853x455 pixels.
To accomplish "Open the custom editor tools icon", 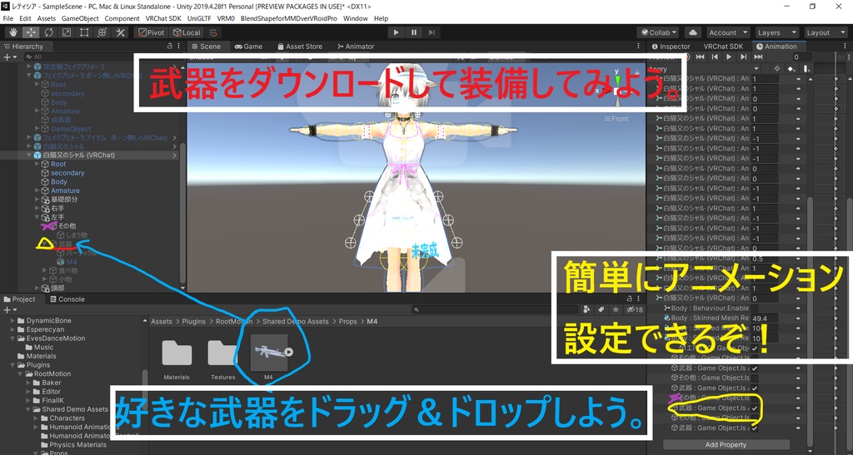I will pyautogui.click(x=120, y=32).
